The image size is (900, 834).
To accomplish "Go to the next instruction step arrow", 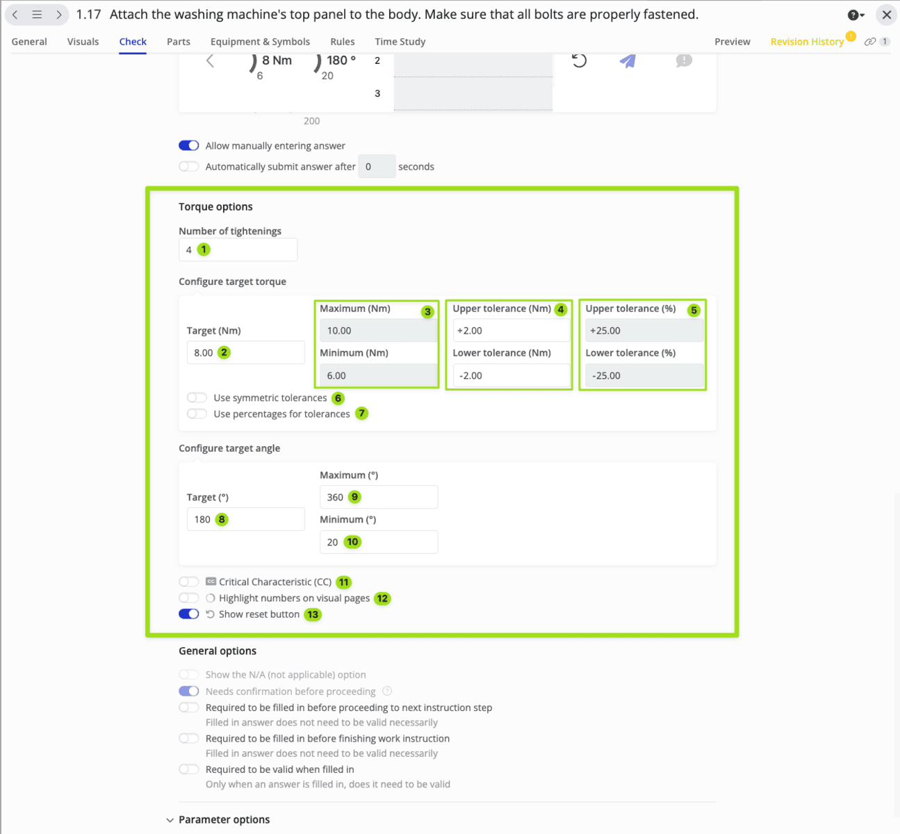I will pyautogui.click(x=59, y=15).
